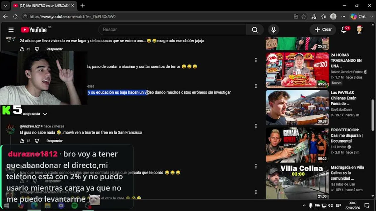Open the Chilean favelas video thumbnail

297,108
